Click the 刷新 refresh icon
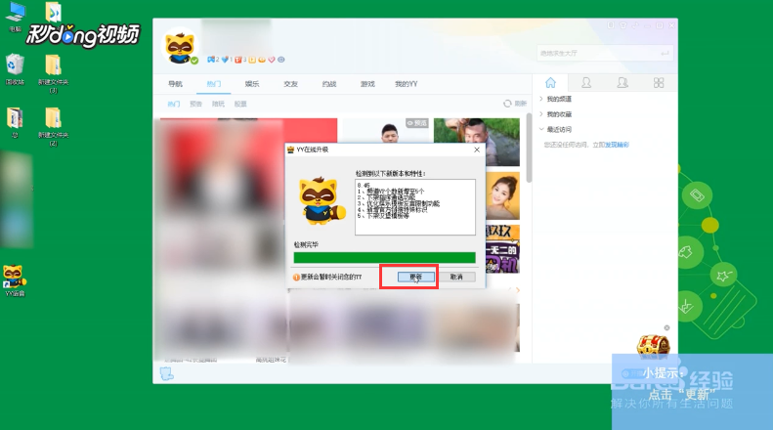This screenshot has width=773, height=430. 507,104
